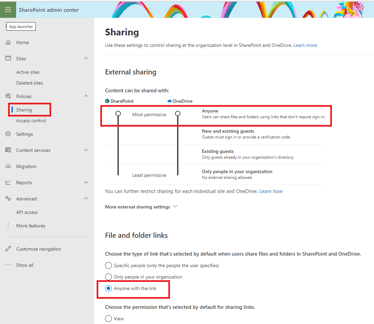Click the SharePoint logo icon above slider
The width and height of the screenshot is (374, 324).
[107, 101]
